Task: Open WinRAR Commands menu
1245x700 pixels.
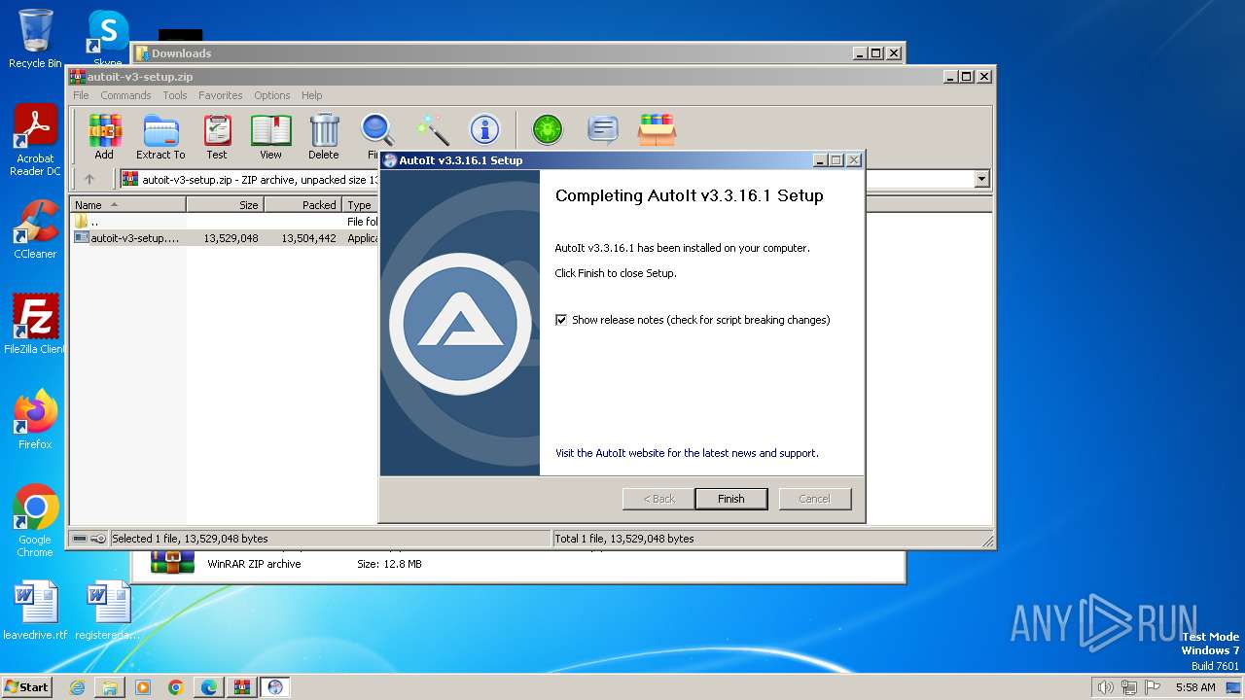Action: pos(125,95)
